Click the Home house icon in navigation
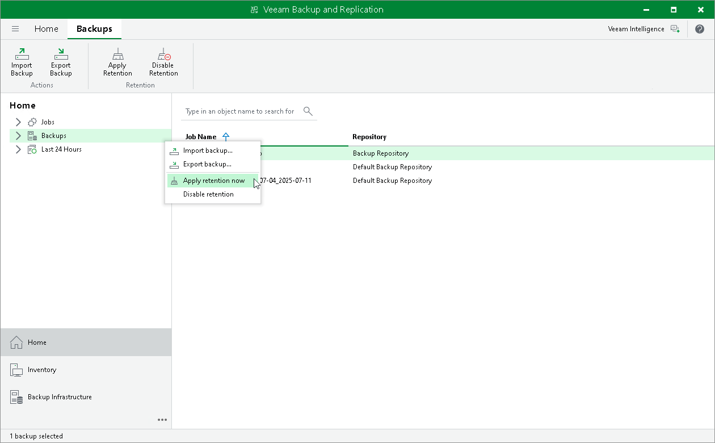The width and height of the screenshot is (715, 443). click(x=16, y=342)
